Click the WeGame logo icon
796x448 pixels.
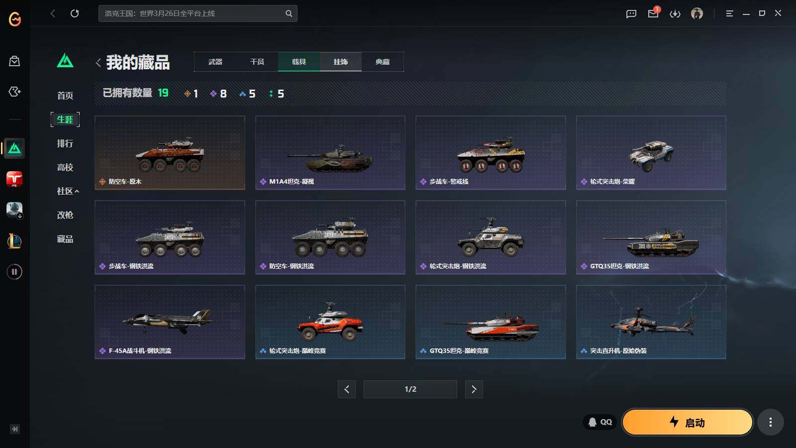[x=15, y=19]
